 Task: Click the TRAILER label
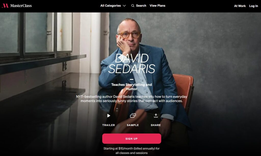pyautogui.click(x=109, y=125)
